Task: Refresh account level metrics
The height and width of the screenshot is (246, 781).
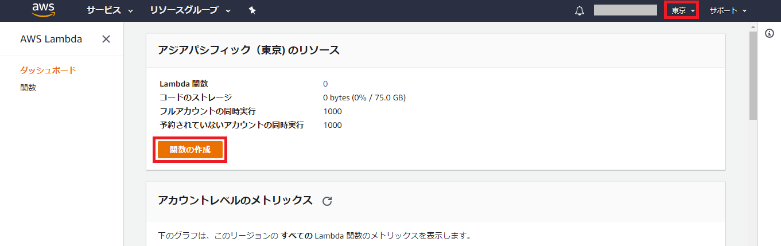Action: (327, 201)
